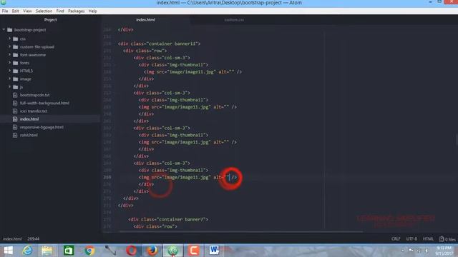Expand the fonts folder
Screen dimensions: 458x257
pyautogui.click(x=9, y=63)
